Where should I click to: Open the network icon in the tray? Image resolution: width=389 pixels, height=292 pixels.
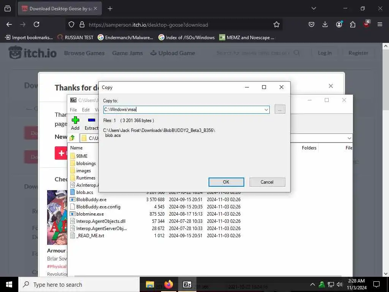click(331, 284)
